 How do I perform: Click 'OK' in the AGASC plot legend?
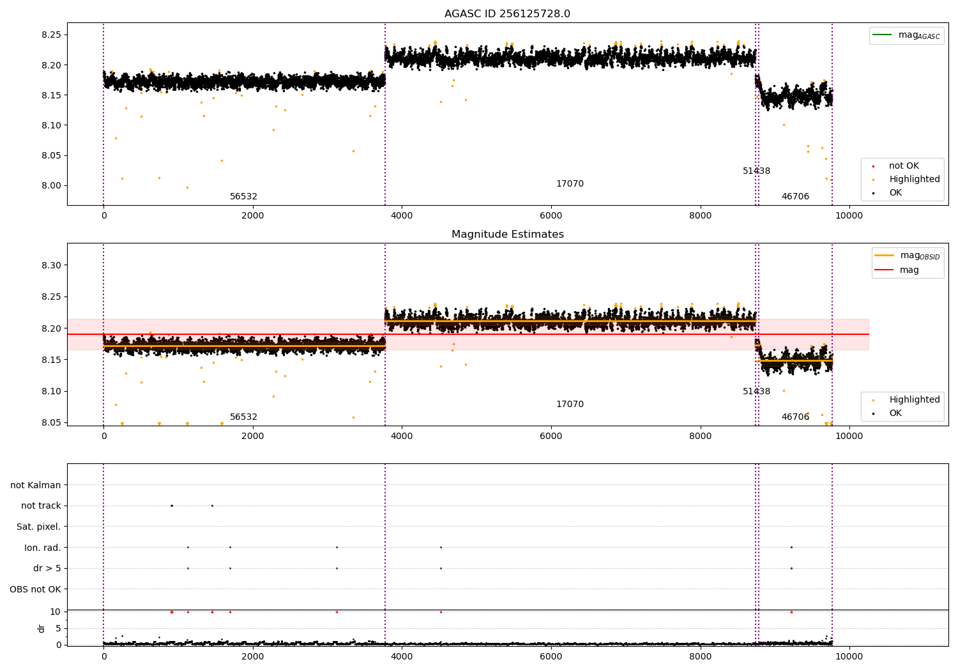click(x=895, y=193)
